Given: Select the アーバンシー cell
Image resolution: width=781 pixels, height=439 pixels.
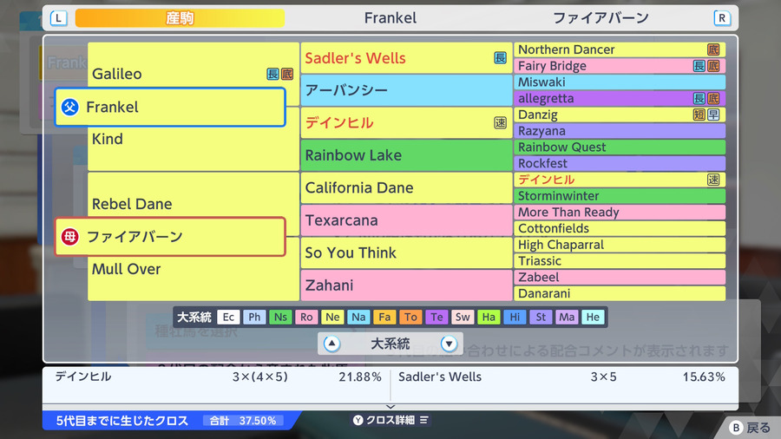Looking at the screenshot, I should click(x=406, y=90).
